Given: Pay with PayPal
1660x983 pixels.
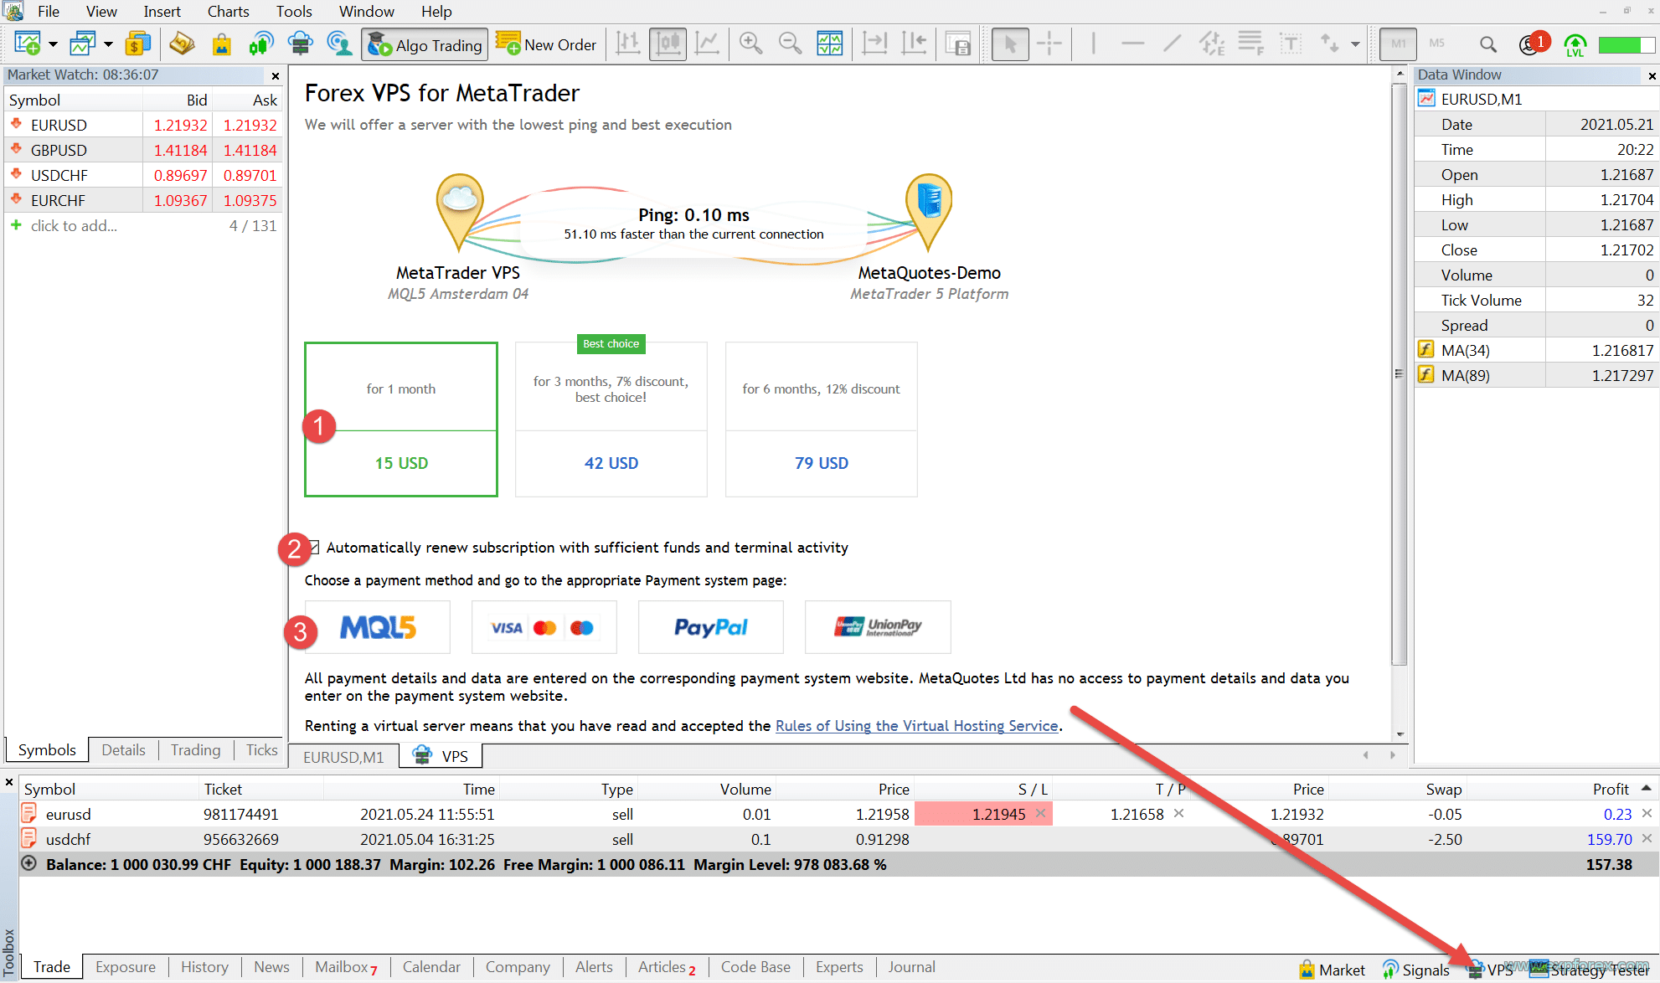Looking at the screenshot, I should pos(711,627).
